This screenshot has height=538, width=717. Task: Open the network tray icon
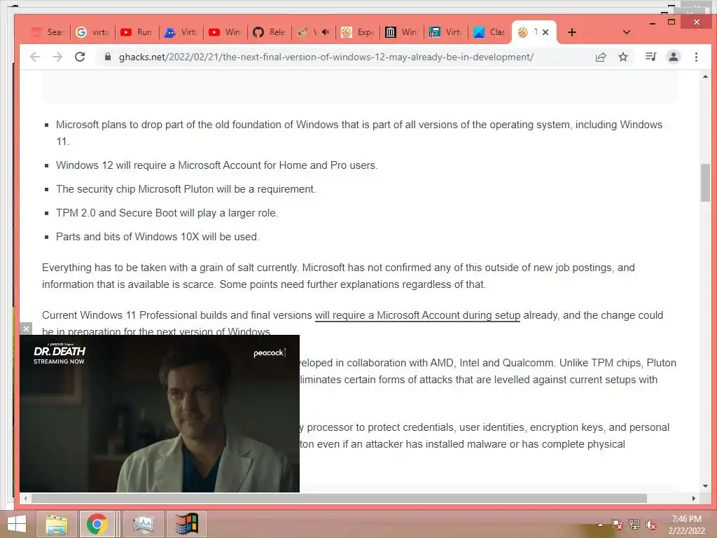coord(634,525)
